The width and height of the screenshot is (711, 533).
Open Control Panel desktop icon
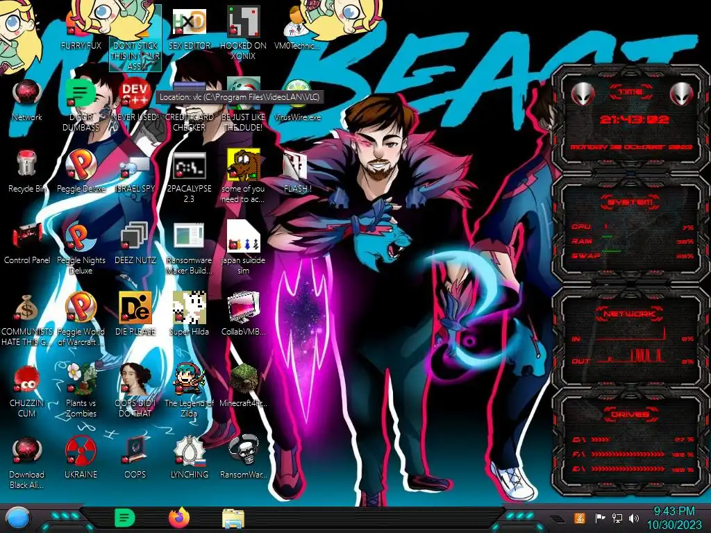(27, 243)
